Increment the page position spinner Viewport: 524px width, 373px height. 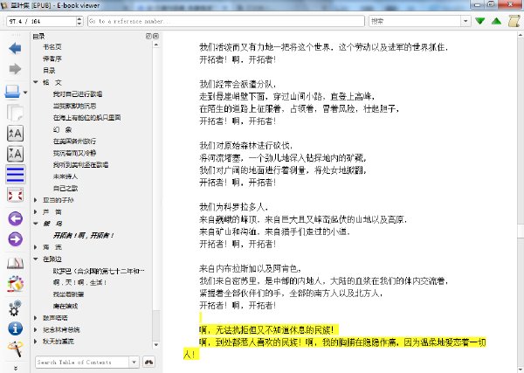(x=79, y=18)
